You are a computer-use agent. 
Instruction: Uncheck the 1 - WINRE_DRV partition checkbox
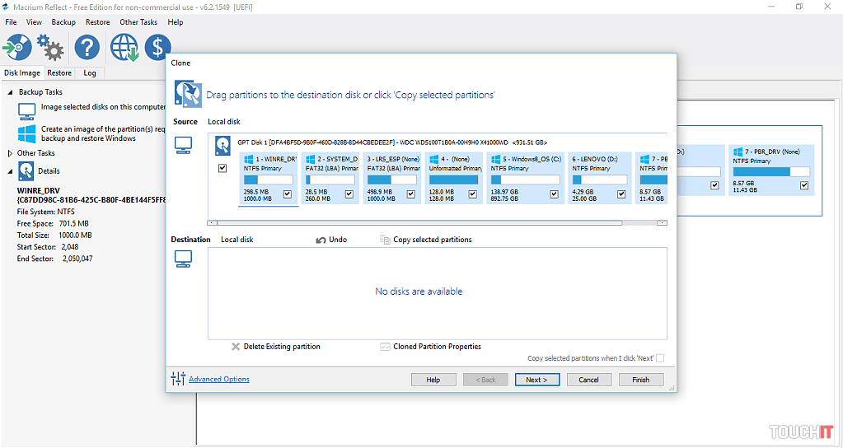287,194
